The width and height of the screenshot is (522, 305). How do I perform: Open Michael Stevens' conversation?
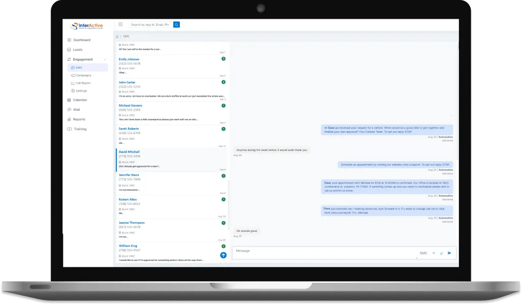click(x=172, y=113)
